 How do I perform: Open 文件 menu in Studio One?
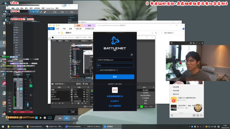[x=8, y=8]
